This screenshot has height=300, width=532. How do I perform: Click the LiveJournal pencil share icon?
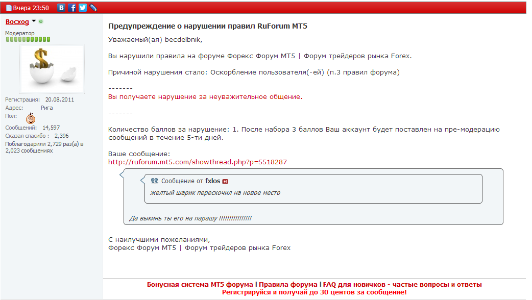[93, 8]
